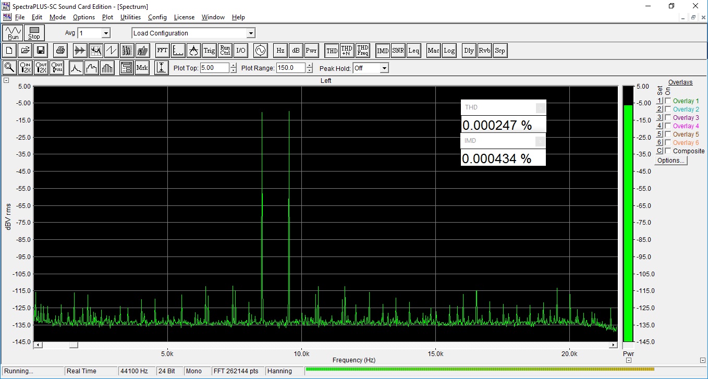The image size is (708, 379).
Task: Open the Peak Hold dropdown
Action: [x=384, y=68]
